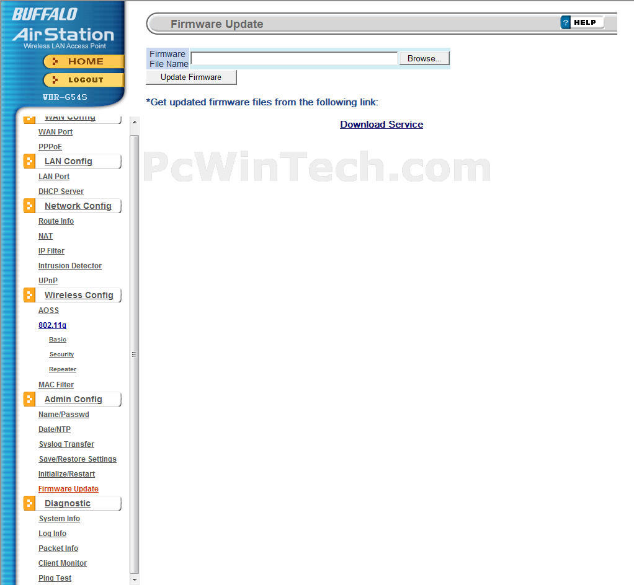Click the HOME button
Viewport: 634px width, 585px height.
point(84,61)
